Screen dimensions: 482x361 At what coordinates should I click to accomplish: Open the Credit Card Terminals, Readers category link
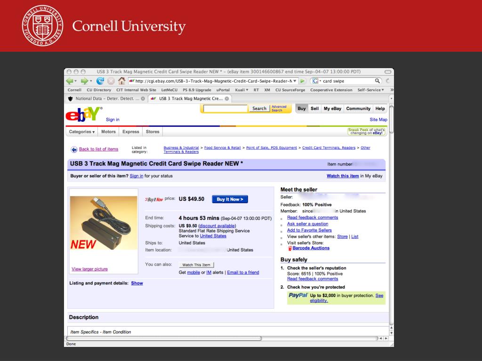click(x=329, y=148)
